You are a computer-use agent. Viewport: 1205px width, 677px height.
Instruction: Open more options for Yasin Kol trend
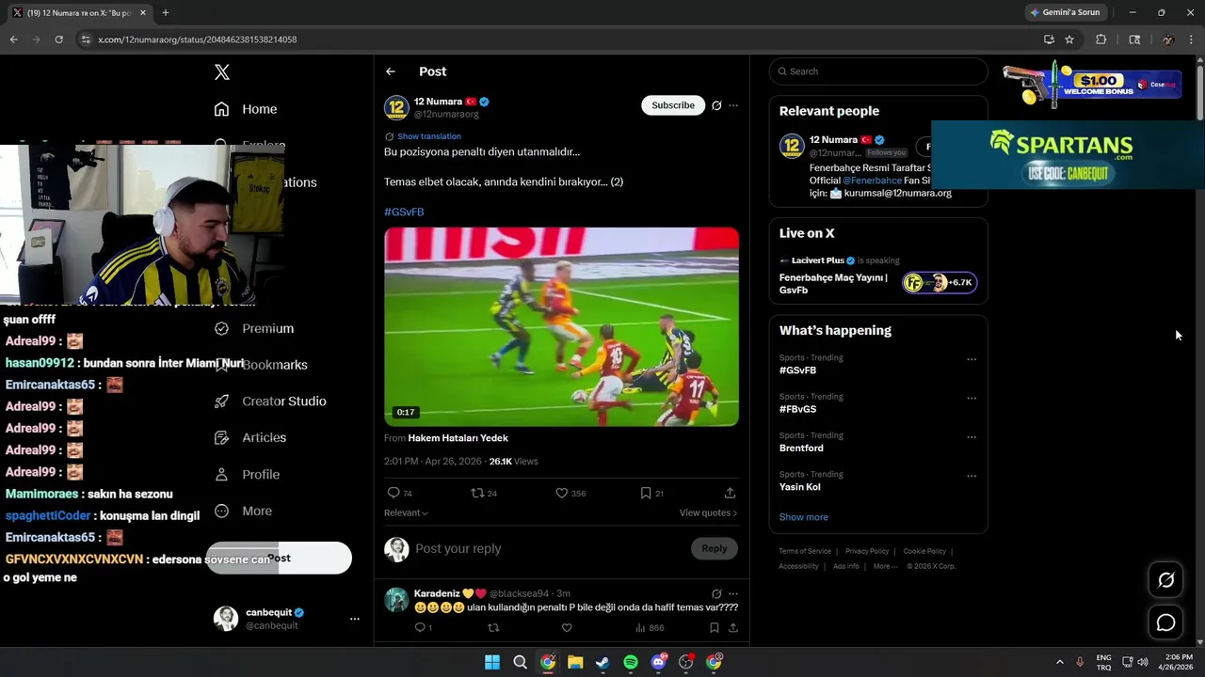click(972, 476)
